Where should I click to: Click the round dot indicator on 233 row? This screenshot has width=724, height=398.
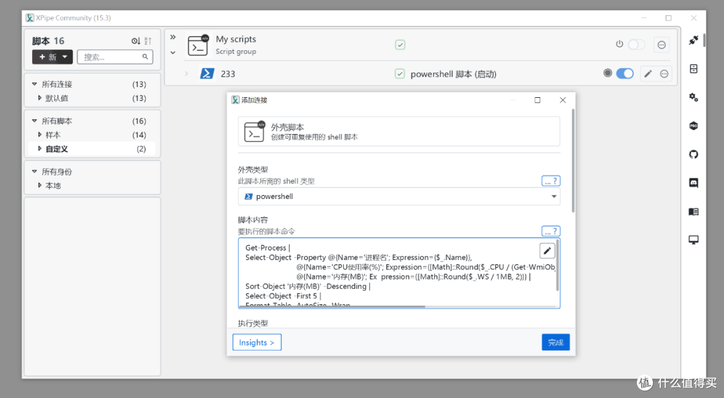click(607, 73)
